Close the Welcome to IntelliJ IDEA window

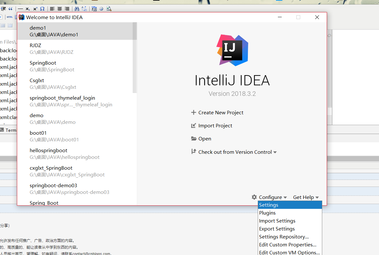[x=317, y=18]
